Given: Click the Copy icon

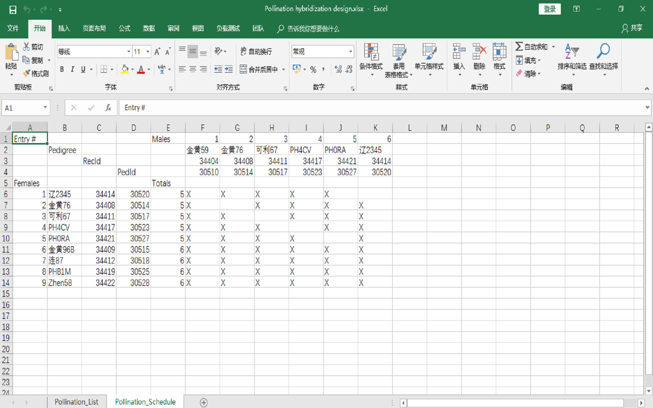Looking at the screenshot, I should [x=26, y=60].
